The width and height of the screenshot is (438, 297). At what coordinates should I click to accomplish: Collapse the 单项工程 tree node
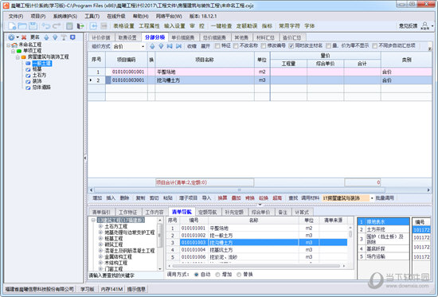[13, 51]
